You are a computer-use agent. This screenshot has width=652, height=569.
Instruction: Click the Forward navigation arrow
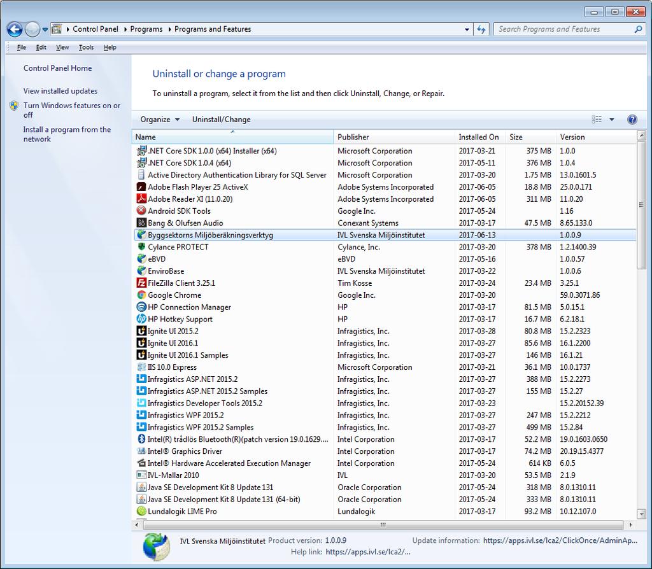[x=32, y=29]
